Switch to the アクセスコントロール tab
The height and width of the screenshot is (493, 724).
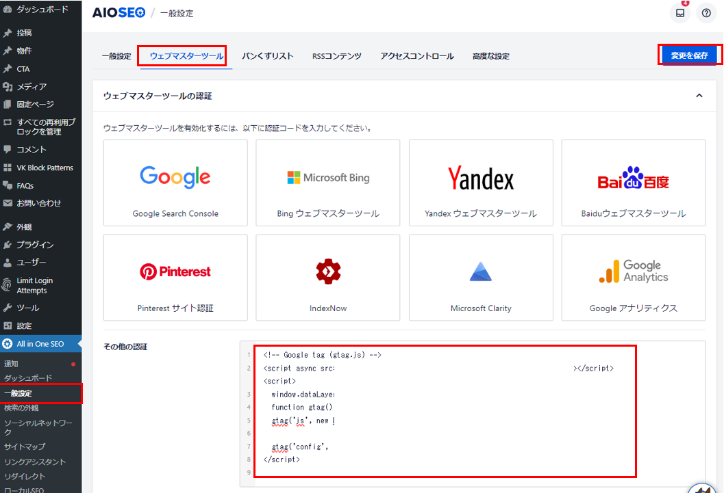tap(417, 56)
